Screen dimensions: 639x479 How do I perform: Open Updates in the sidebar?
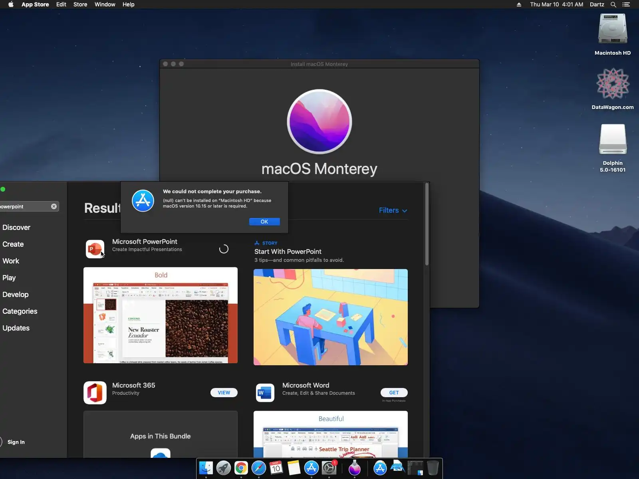[16, 328]
